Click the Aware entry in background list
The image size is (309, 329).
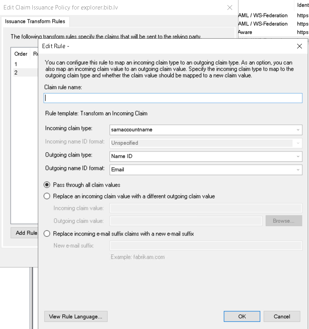[x=245, y=32]
